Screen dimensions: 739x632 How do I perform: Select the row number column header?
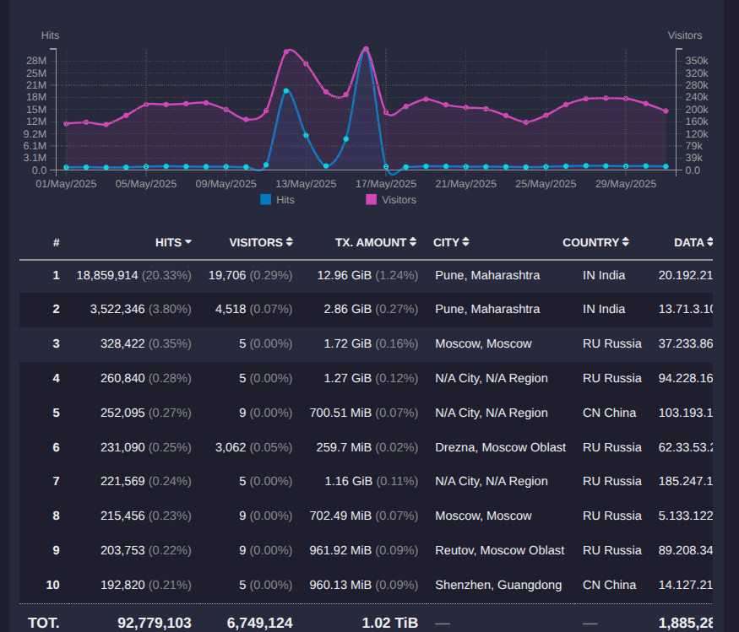[57, 242]
